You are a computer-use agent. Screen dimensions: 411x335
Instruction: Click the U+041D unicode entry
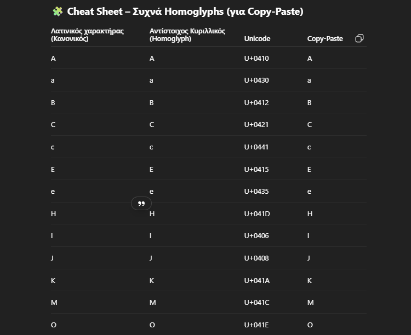click(257, 213)
